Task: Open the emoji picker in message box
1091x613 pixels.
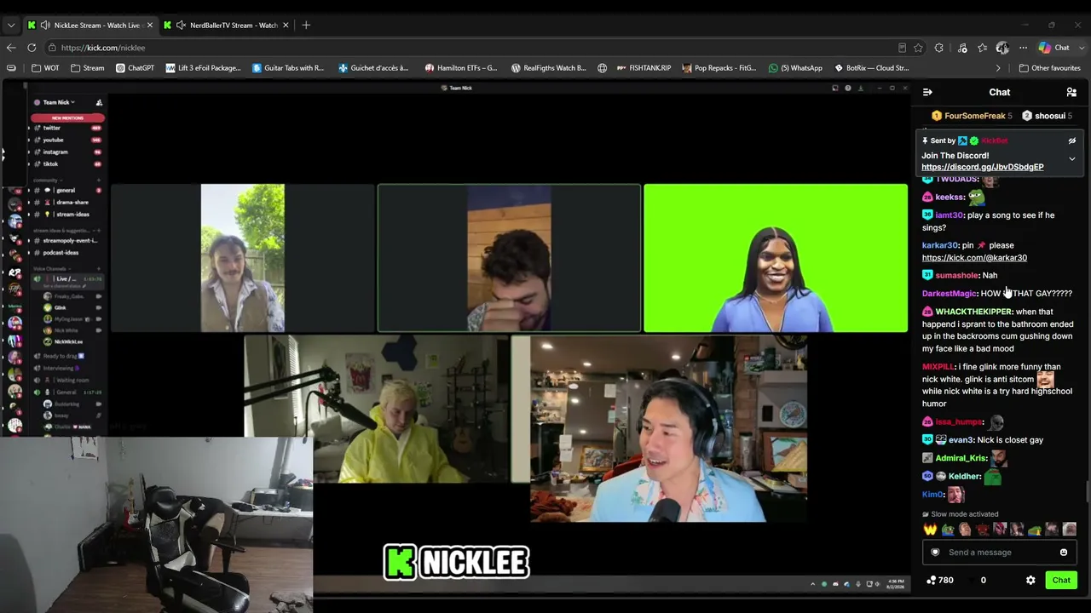Action: click(1063, 553)
